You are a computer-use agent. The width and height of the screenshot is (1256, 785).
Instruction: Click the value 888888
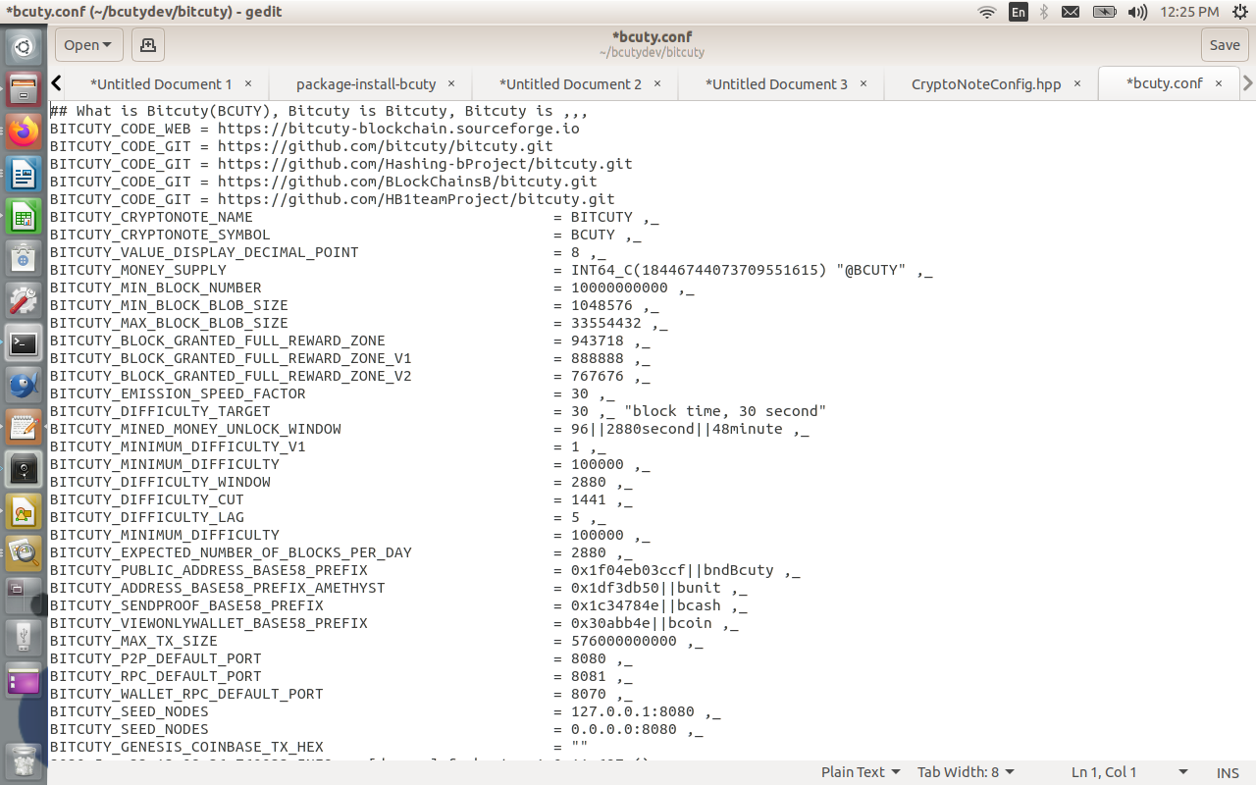click(598, 358)
